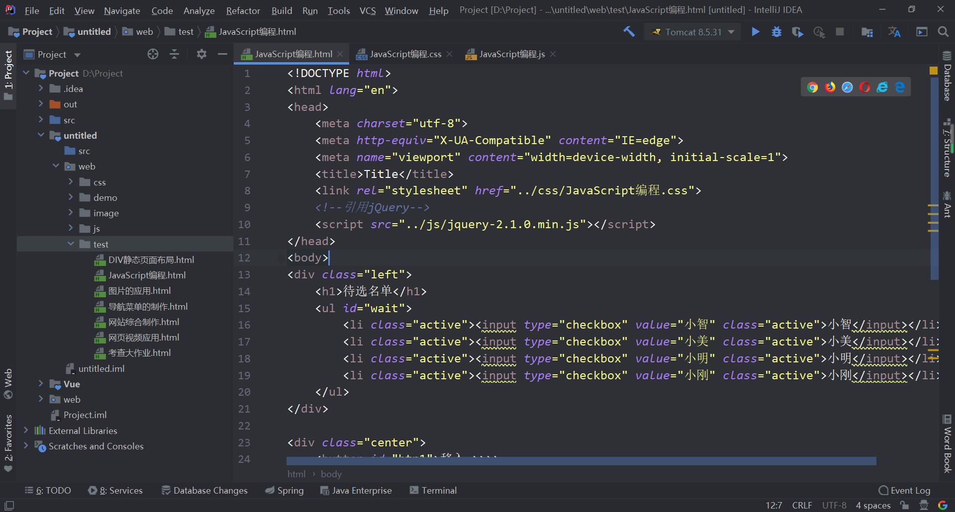Expand the css folder
Viewport: 955px width, 512px height.
pyautogui.click(x=71, y=182)
